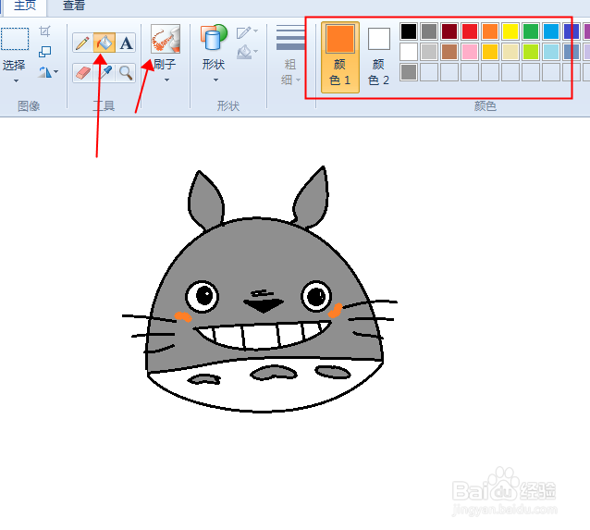Image resolution: width=590 pixels, height=530 pixels.
Task: Open the Rotate or flip dropdown
Action: [48, 72]
